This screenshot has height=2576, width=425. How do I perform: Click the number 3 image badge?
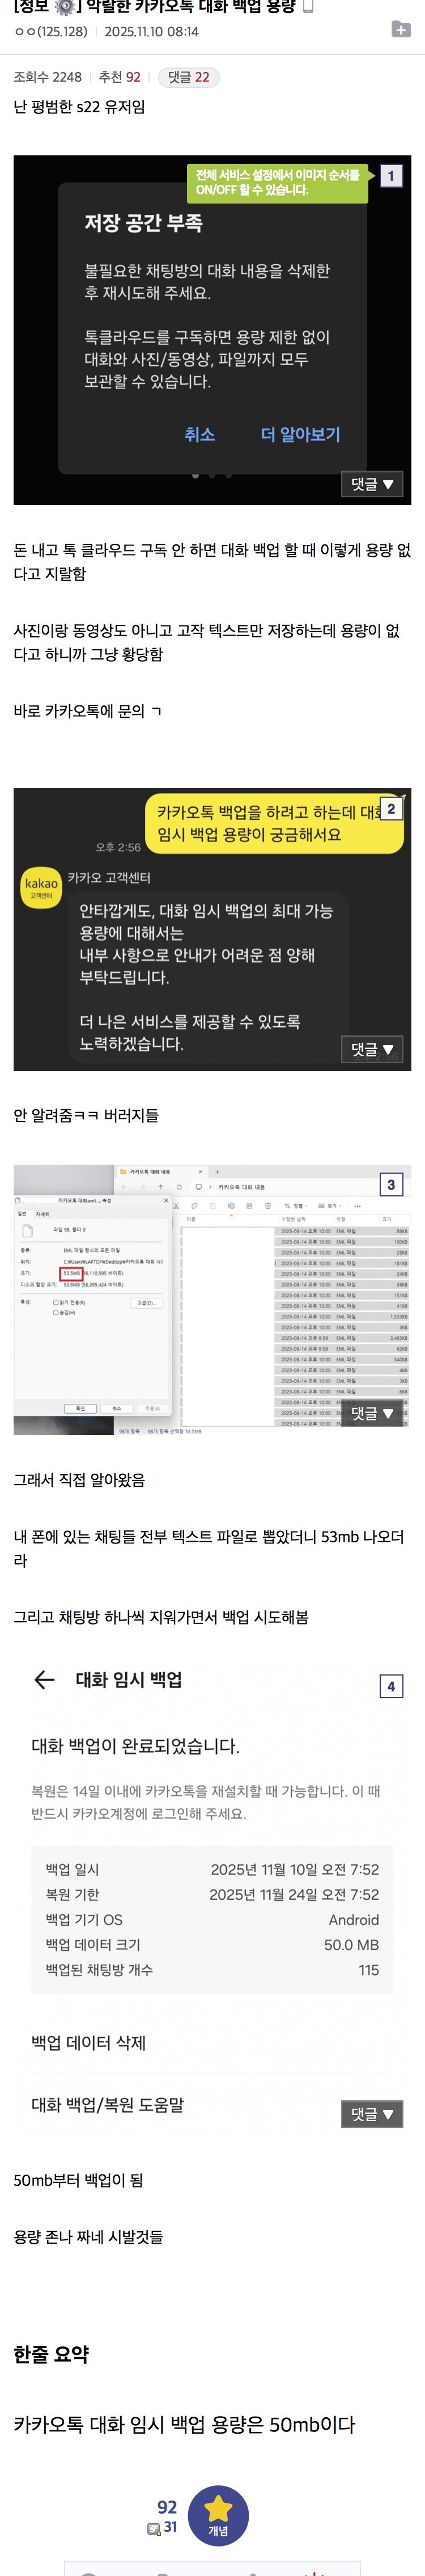[391, 1184]
